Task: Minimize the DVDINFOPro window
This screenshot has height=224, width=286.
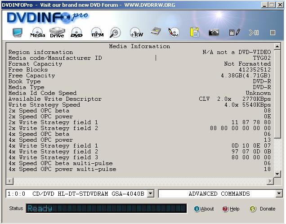Action: tap(264, 5)
